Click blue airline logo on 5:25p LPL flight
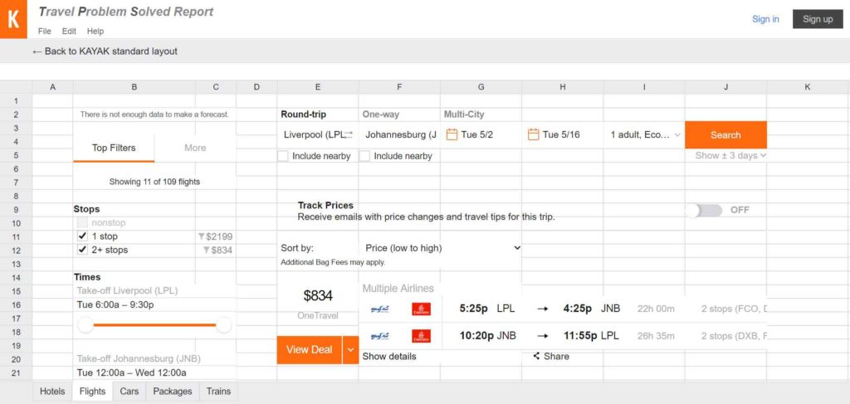Screen dimensions: 850x404 tap(379, 309)
